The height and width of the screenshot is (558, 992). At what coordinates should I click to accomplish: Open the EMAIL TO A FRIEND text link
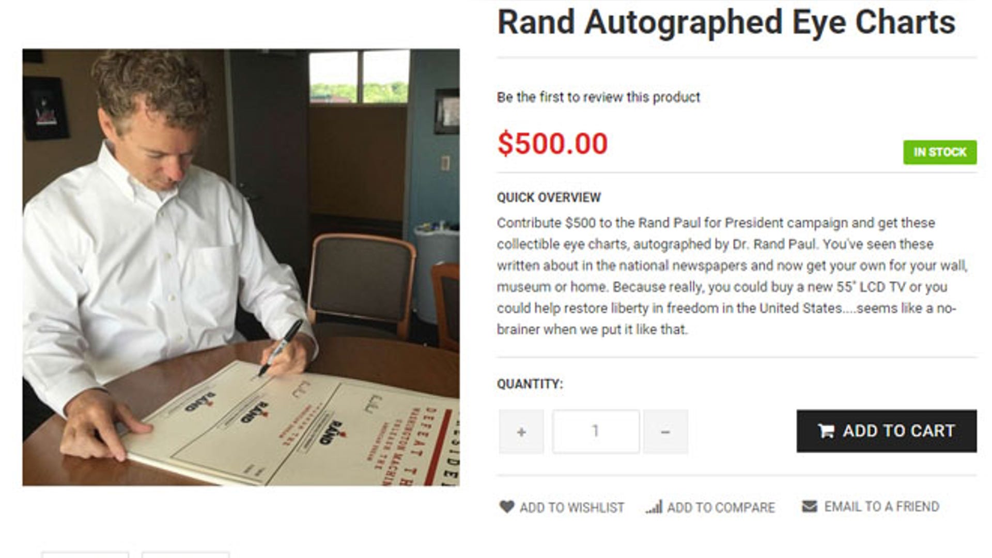tap(881, 507)
